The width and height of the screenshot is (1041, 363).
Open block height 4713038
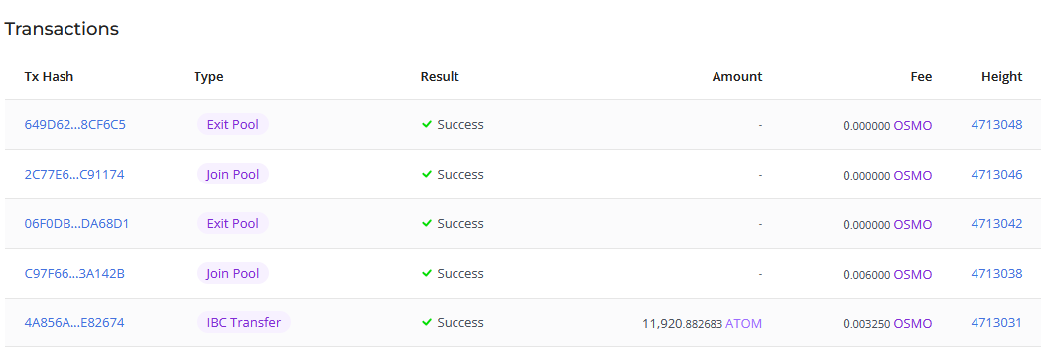[996, 274]
